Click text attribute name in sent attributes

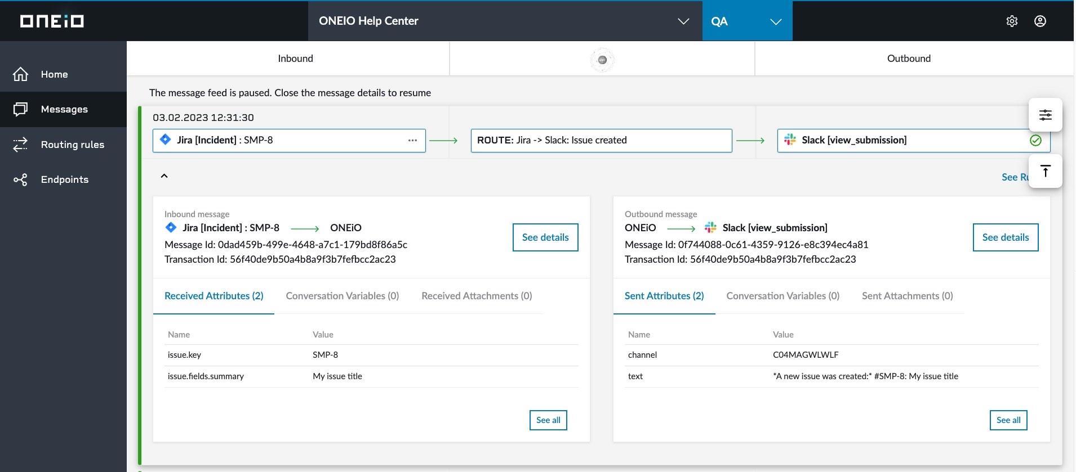635,376
